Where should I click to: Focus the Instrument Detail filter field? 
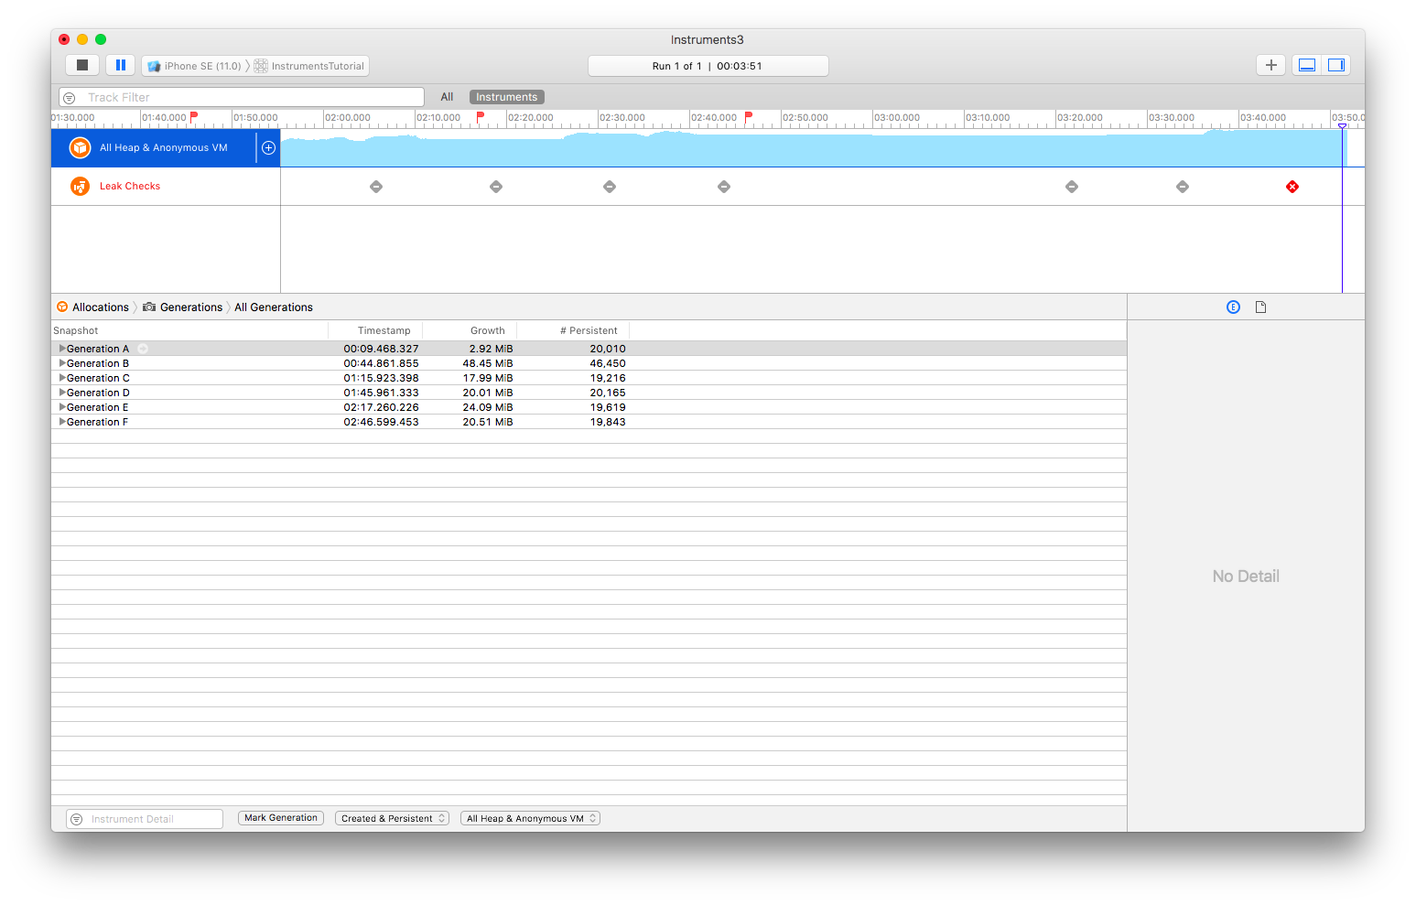(145, 819)
